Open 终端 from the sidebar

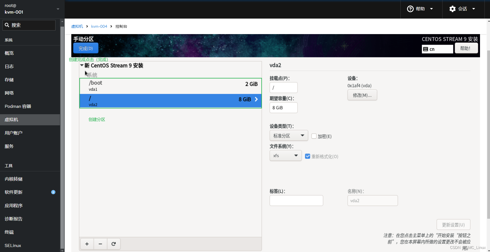[x=9, y=232]
